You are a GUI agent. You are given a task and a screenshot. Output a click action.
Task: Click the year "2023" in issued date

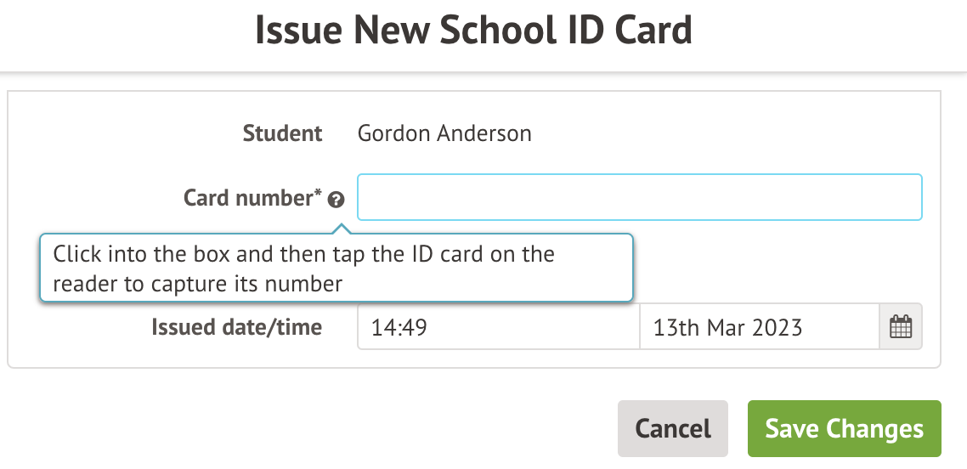[x=778, y=327]
